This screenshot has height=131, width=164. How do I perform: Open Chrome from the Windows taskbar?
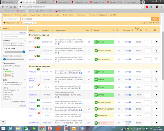(x=42, y=129)
